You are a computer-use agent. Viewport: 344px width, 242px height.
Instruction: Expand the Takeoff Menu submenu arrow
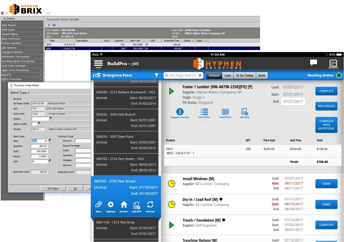pos(41,34)
